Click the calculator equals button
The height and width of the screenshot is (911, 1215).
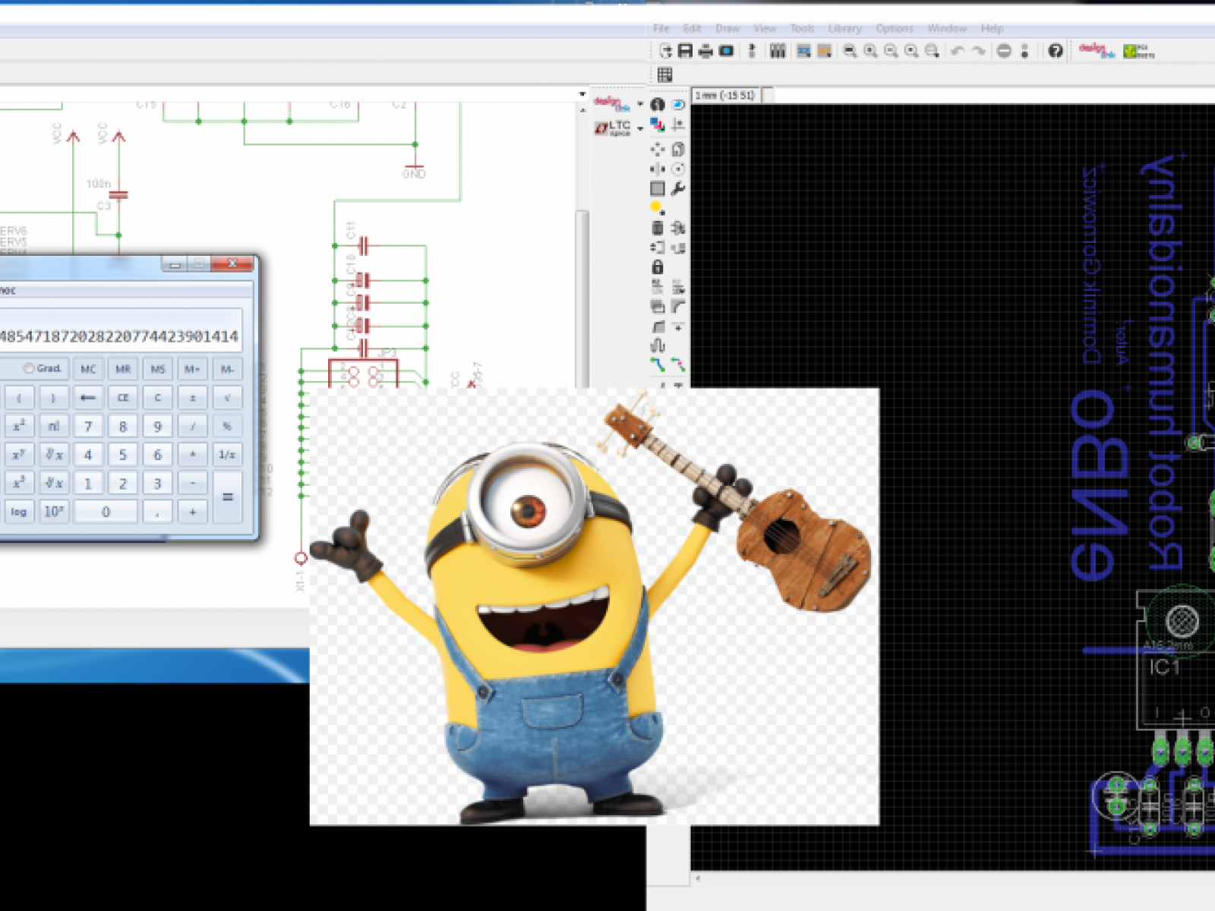(x=227, y=497)
